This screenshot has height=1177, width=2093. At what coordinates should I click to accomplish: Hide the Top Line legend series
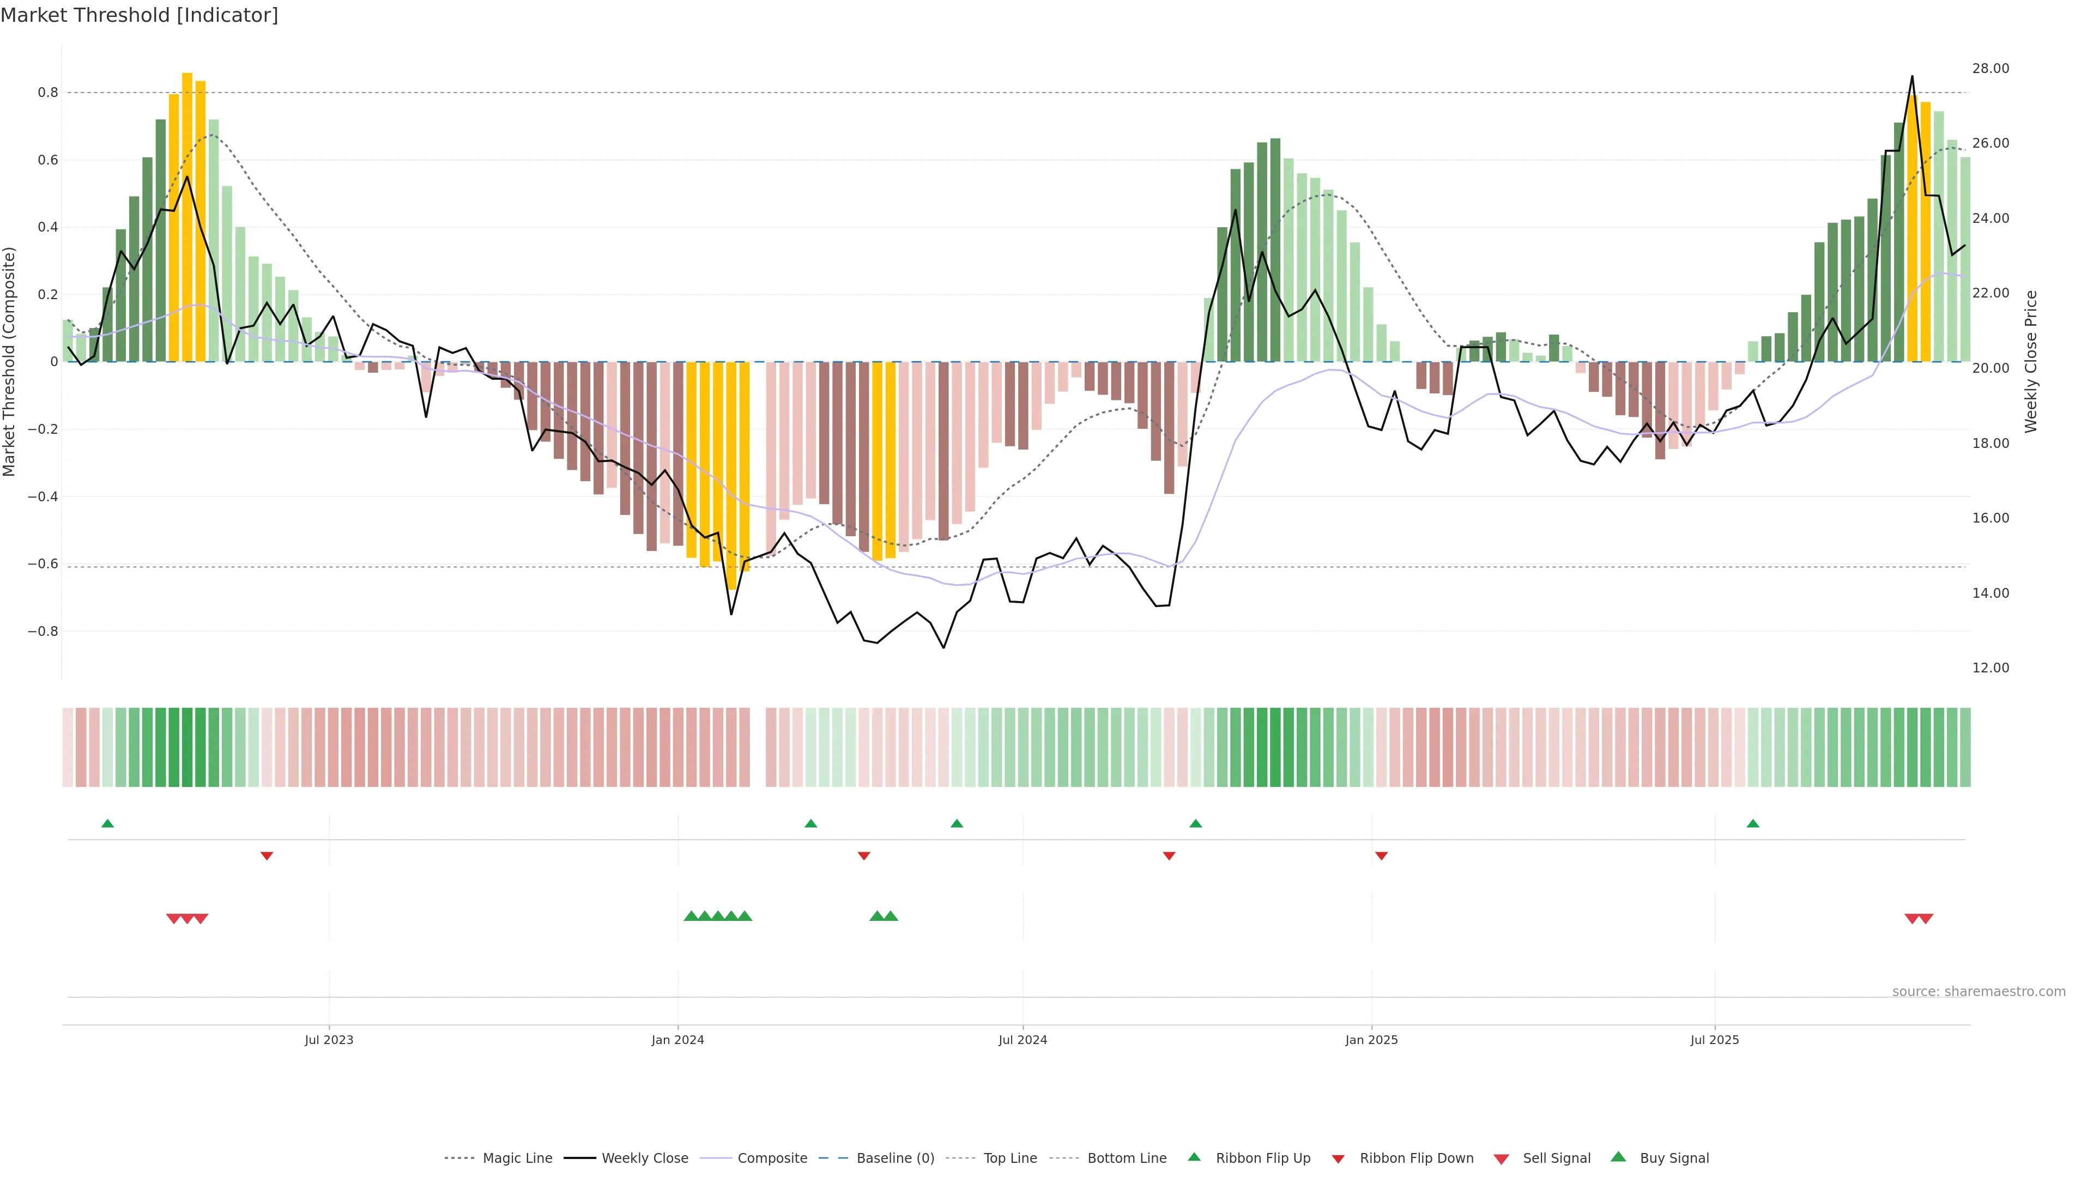(1010, 1158)
